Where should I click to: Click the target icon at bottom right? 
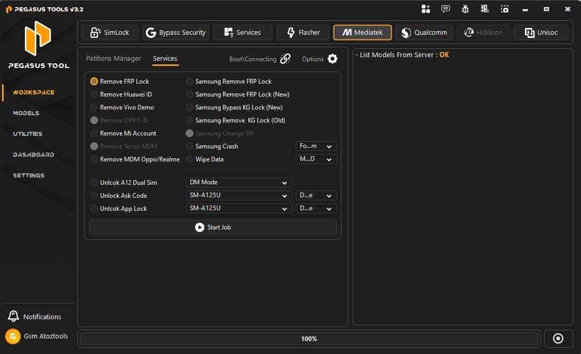tap(558, 338)
